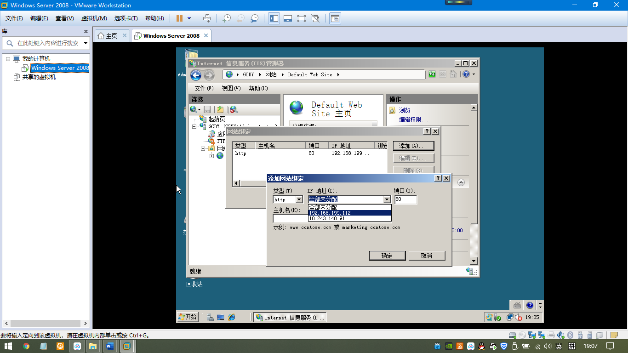
Task: Click left arrow of bindings horizontal scrollbar
Action: point(236,183)
